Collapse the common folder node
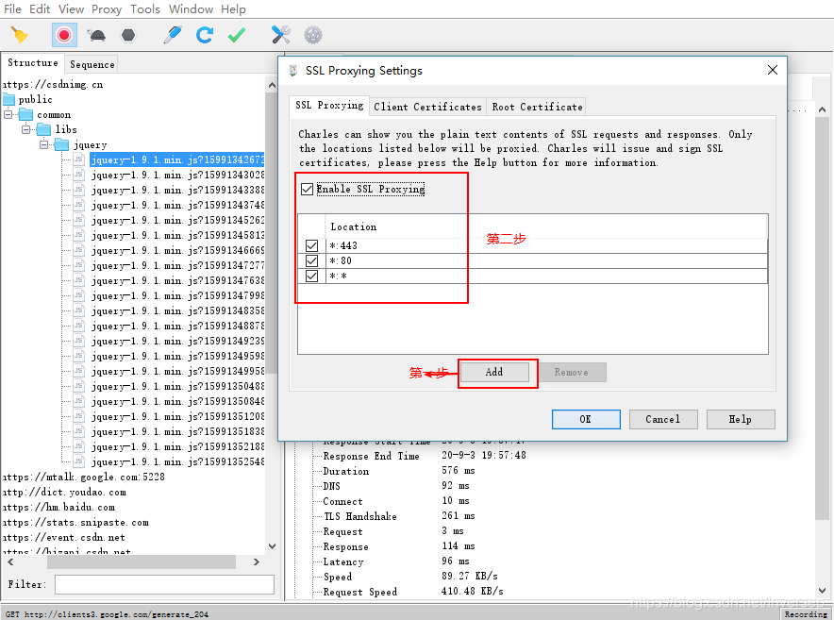This screenshot has width=834, height=620. click(x=8, y=114)
